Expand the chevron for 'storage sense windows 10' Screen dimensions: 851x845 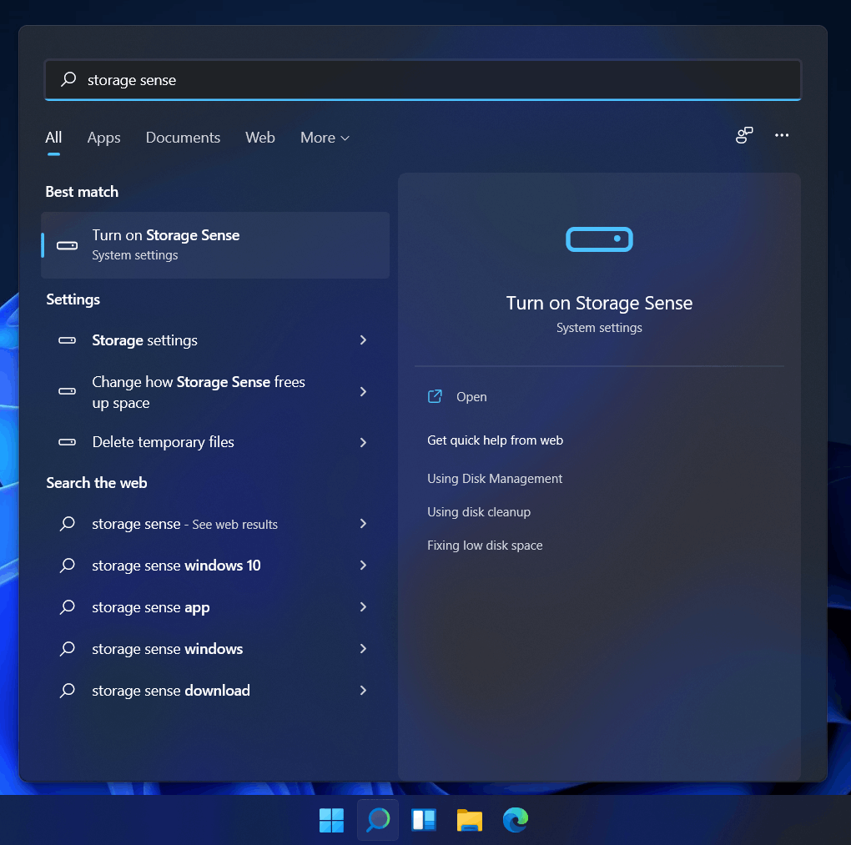(x=363, y=566)
